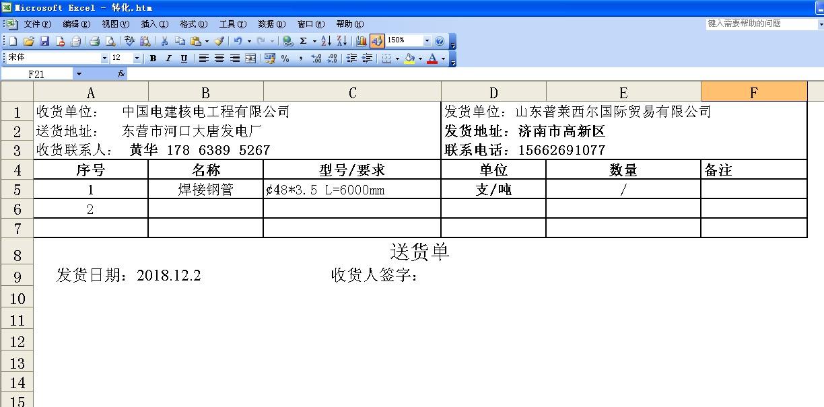Viewport: 824px width, 407px height.
Task: Select row 5 header
Action: (17, 190)
